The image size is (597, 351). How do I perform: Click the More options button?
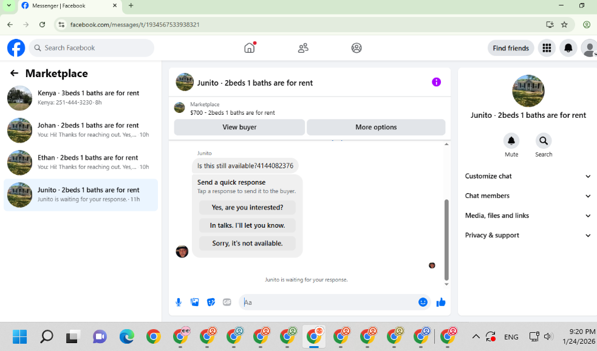pos(376,127)
